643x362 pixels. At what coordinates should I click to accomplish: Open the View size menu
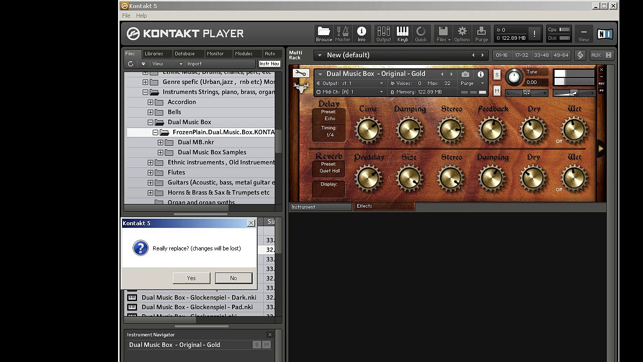[x=583, y=34]
